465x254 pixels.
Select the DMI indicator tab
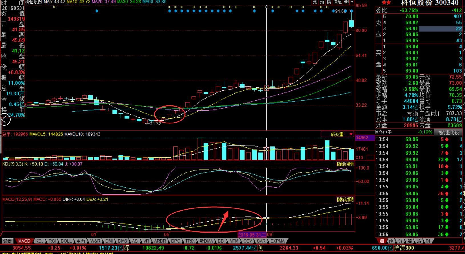point(109,241)
